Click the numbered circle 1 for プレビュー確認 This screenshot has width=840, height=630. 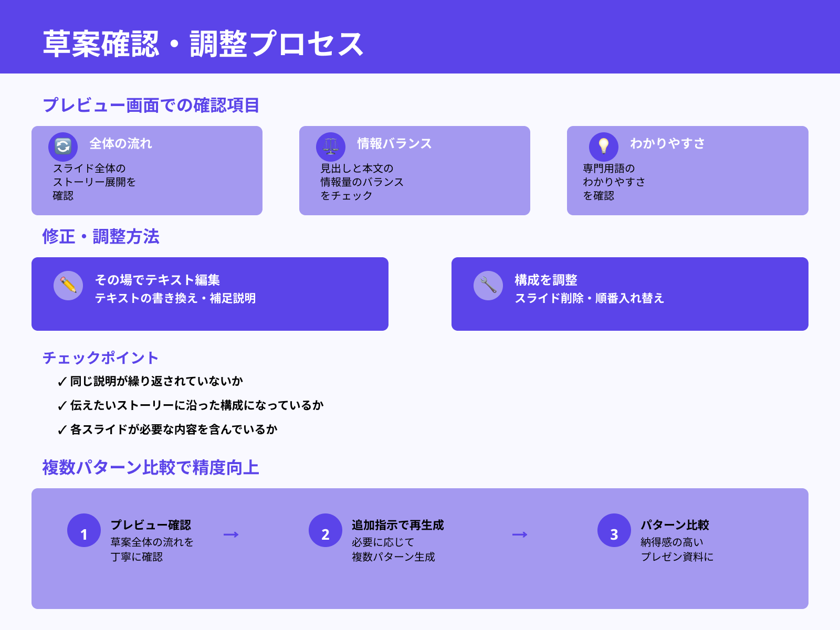click(x=83, y=534)
